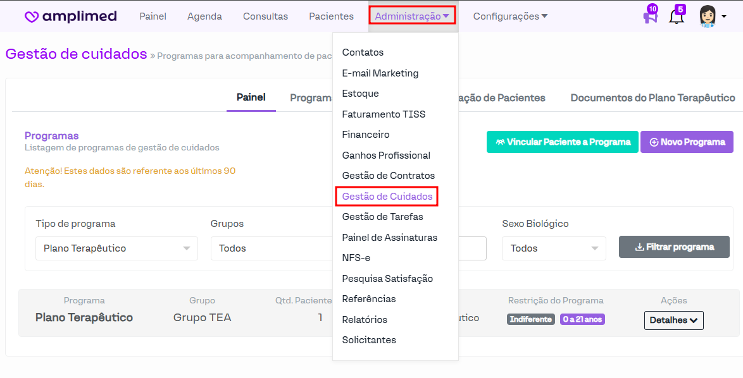
Task: Go to Pacientes in the navbar
Action: (x=331, y=16)
